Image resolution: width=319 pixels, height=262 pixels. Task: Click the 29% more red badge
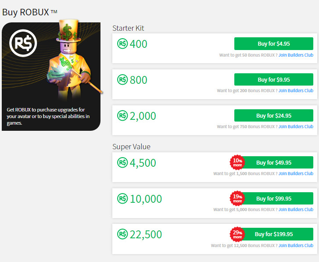pos(237,234)
